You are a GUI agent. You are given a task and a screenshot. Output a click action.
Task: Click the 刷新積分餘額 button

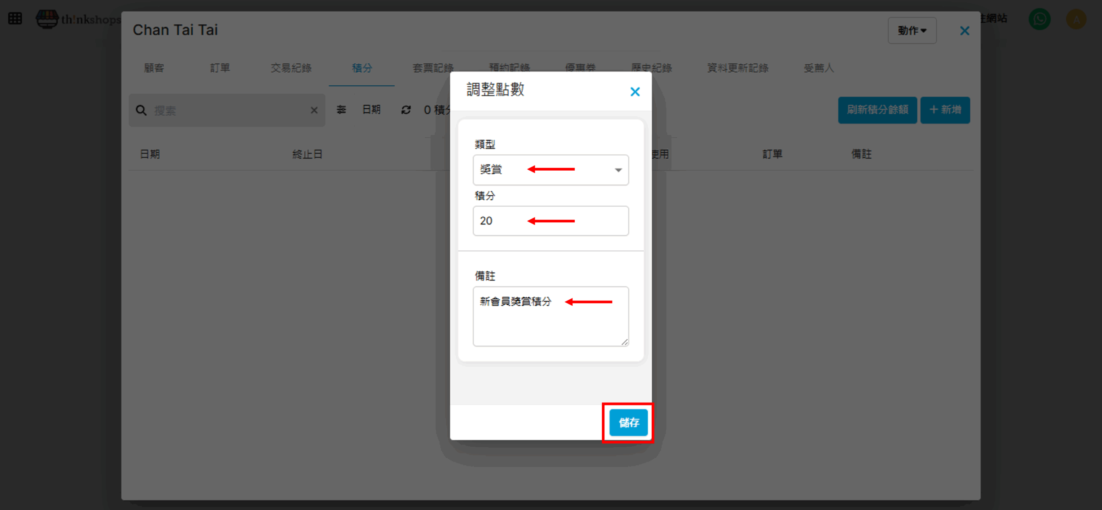coord(877,110)
